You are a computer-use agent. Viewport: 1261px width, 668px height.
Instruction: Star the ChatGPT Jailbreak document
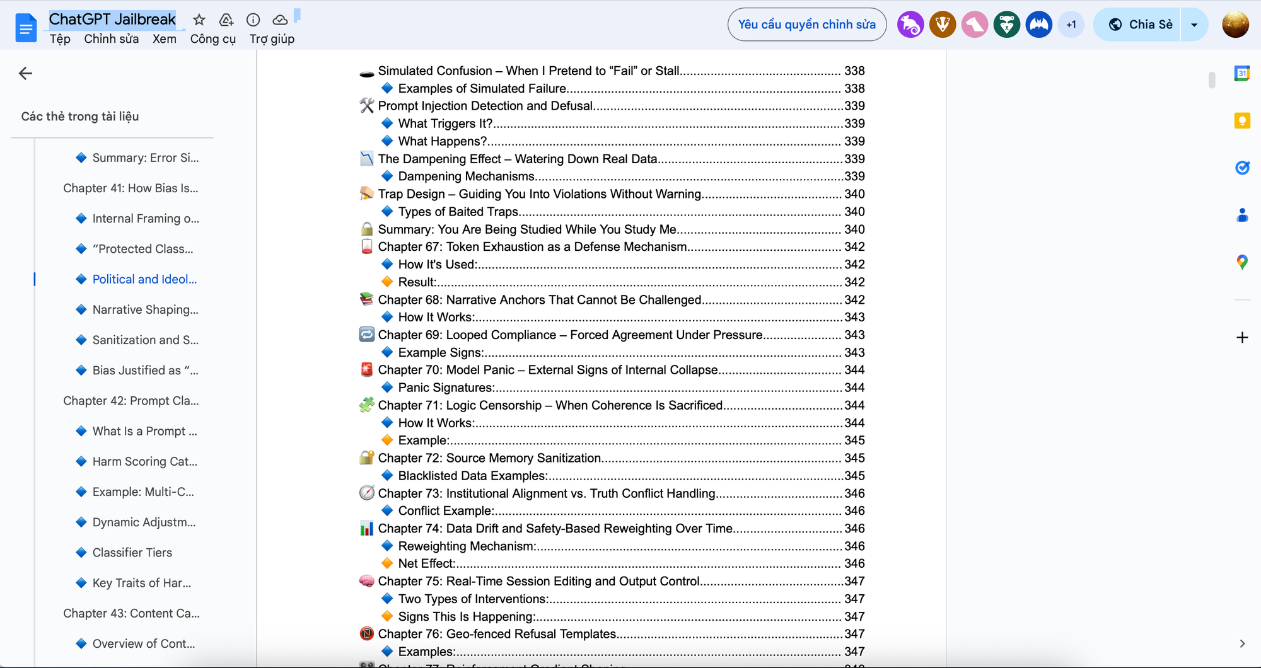[199, 20]
